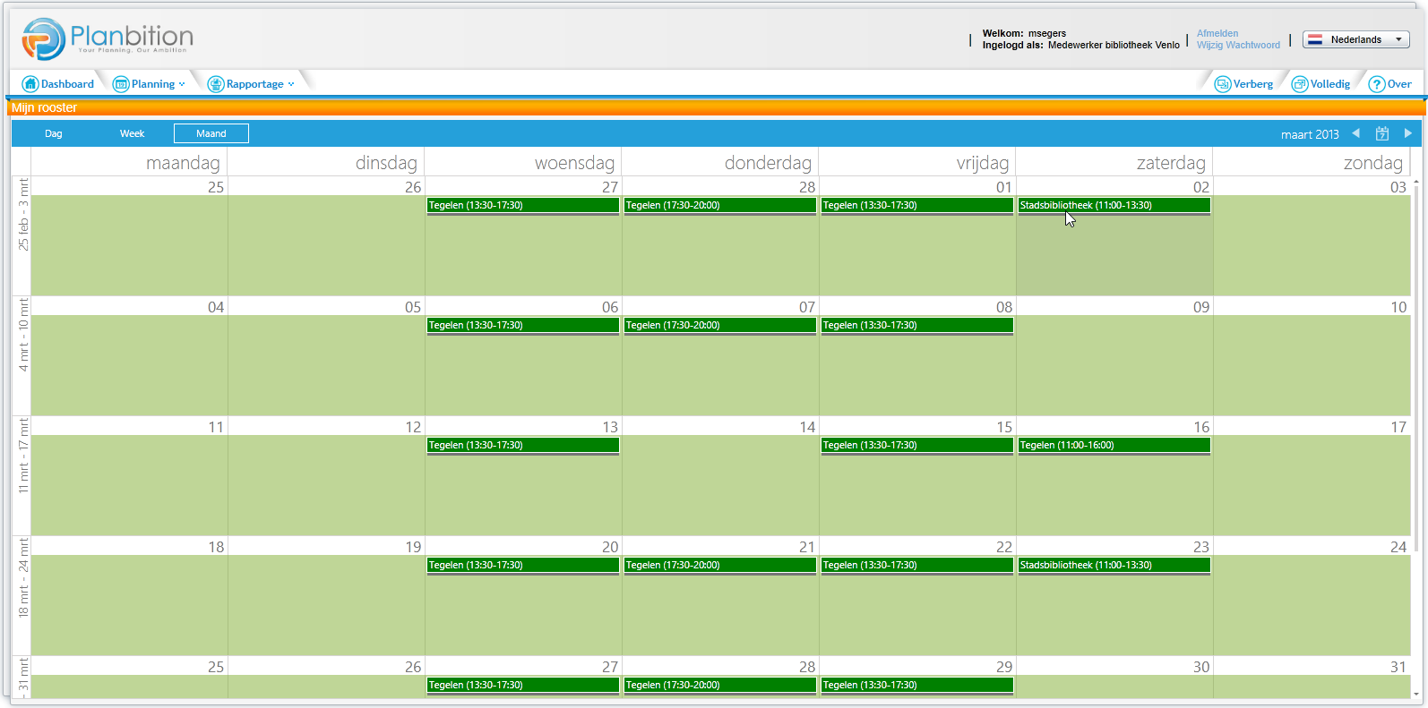Open Stadsbibliotheek shift on Saturday 02
Viewport: 1428px width, 708px height.
pyautogui.click(x=1114, y=206)
